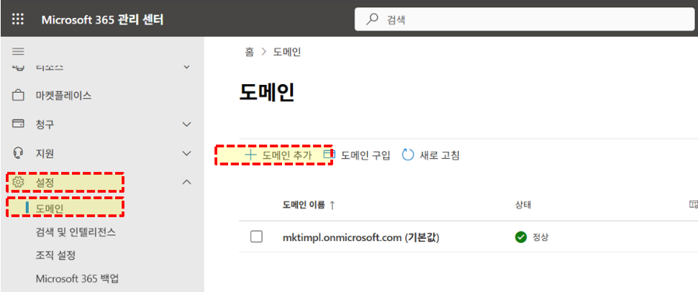
Task: Click the Settings gear icon
Action: (18, 182)
